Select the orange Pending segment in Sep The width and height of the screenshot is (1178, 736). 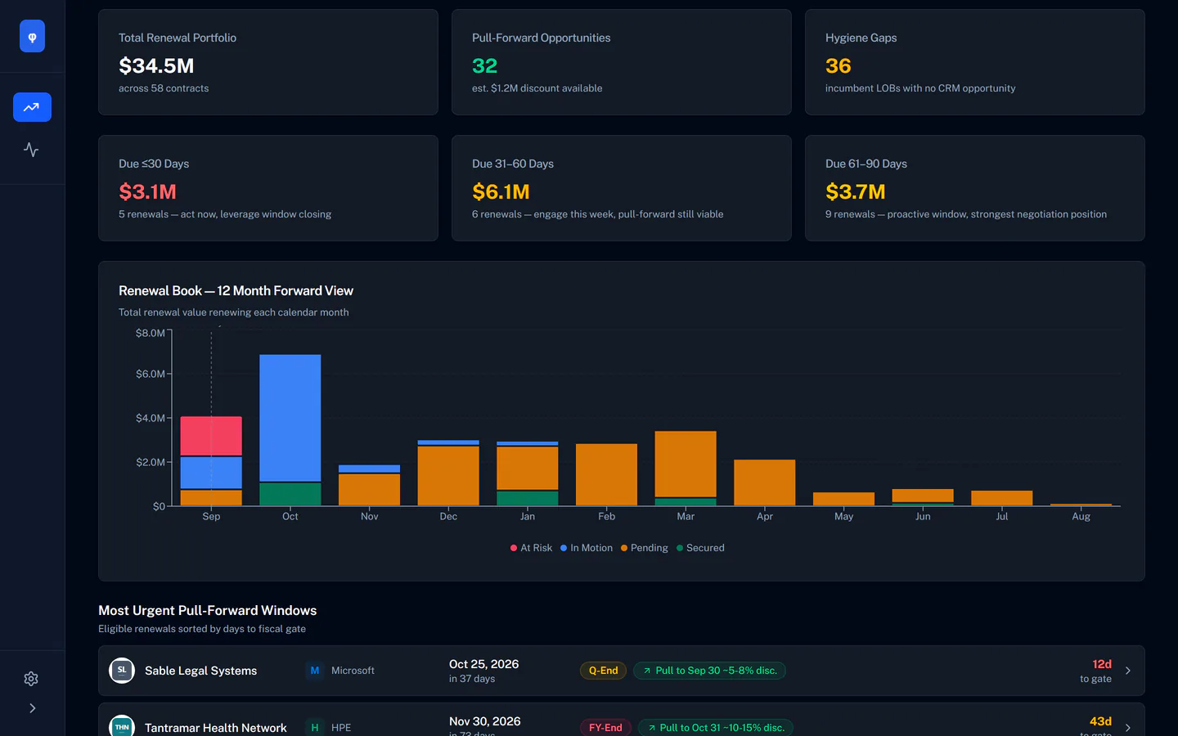click(x=211, y=497)
